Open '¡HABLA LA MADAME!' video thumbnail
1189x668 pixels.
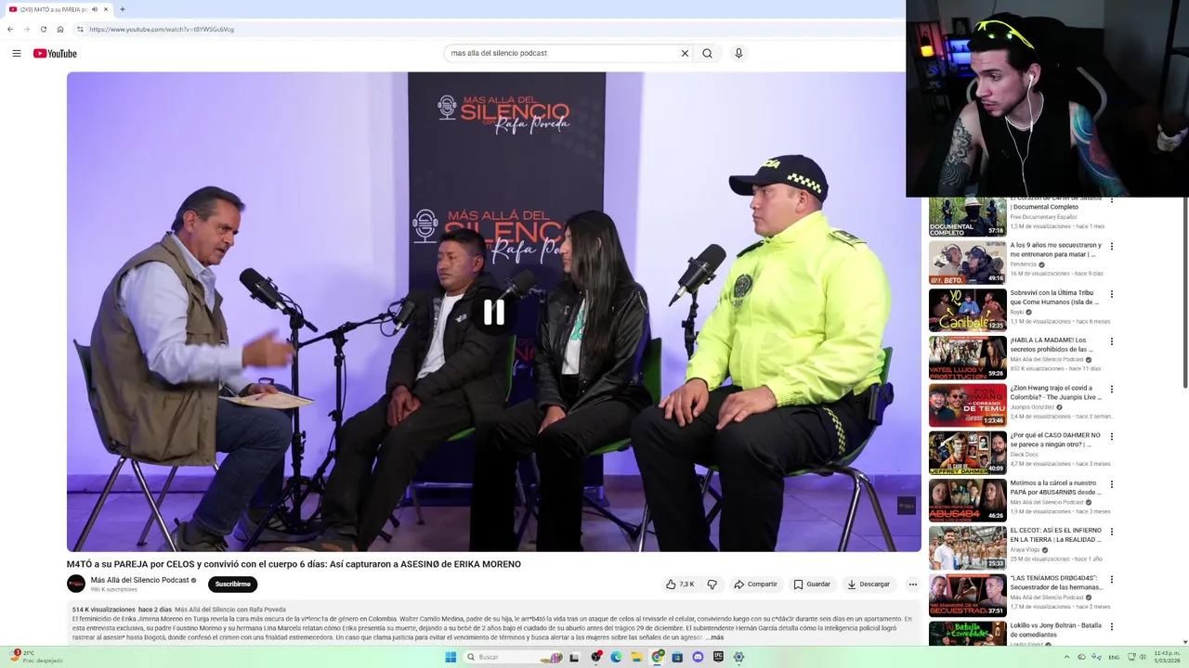coord(967,358)
